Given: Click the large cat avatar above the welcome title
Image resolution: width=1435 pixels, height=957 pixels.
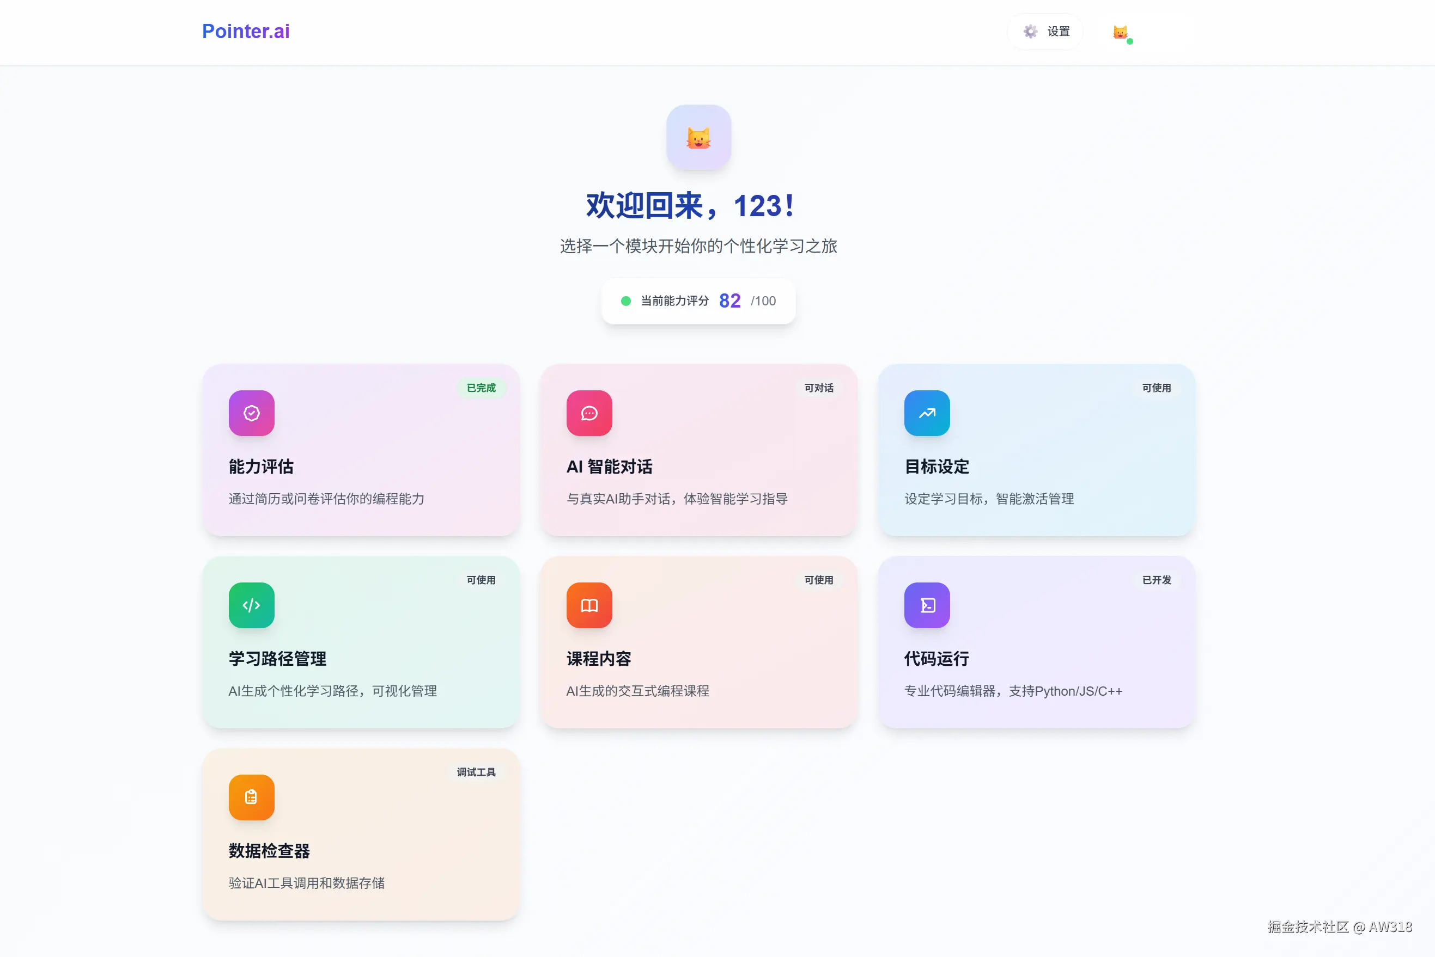Looking at the screenshot, I should (x=698, y=138).
